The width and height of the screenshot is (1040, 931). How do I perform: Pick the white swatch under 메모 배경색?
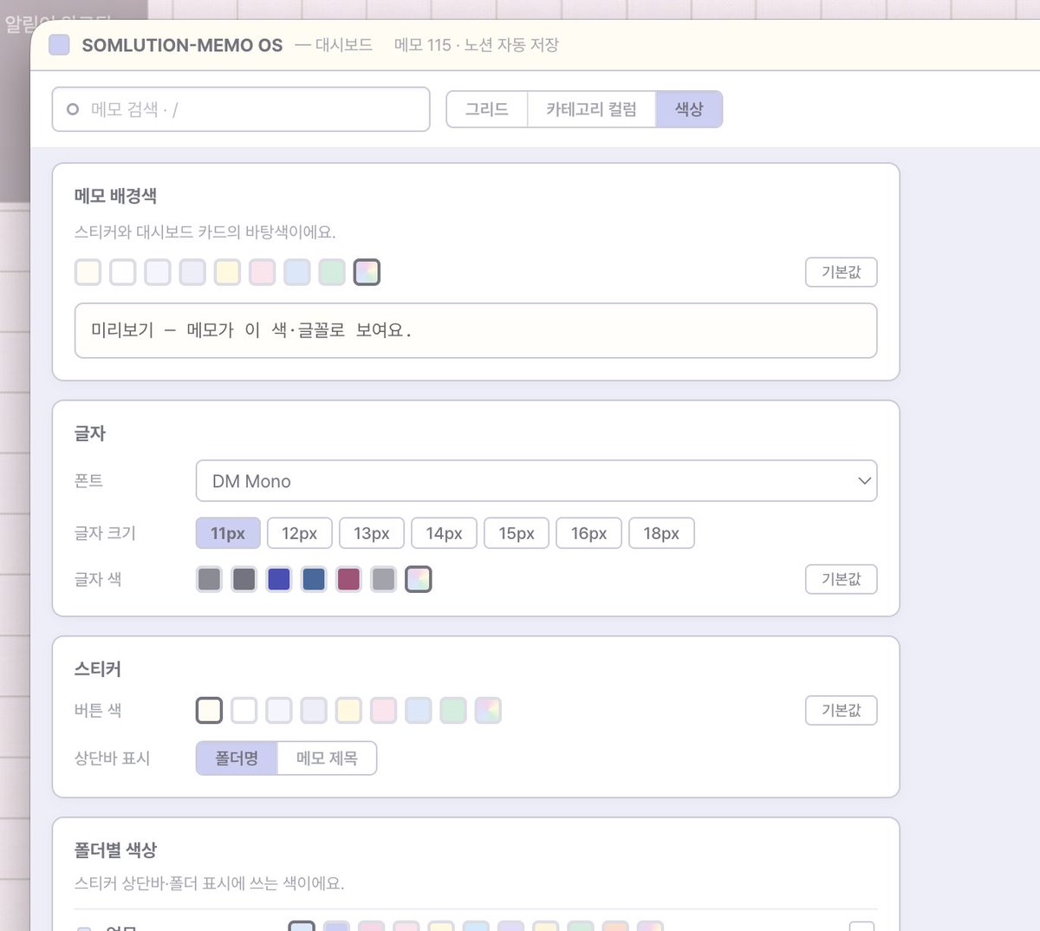pyautogui.click(x=123, y=272)
